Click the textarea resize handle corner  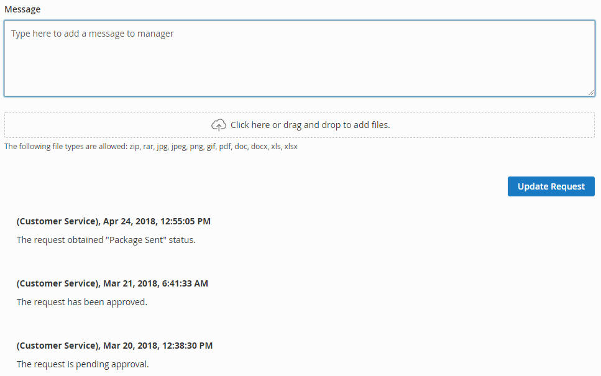pos(591,93)
